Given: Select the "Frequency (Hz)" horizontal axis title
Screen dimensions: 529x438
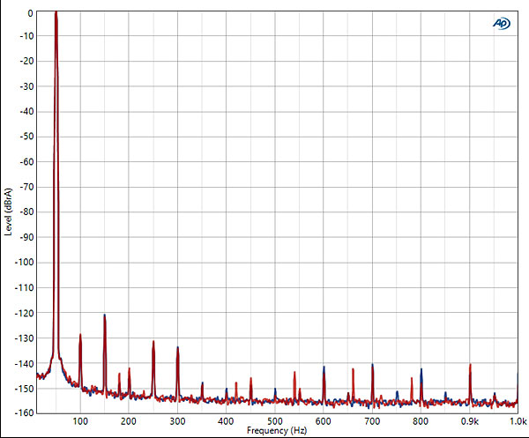Looking at the screenshot, I should pyautogui.click(x=277, y=431).
